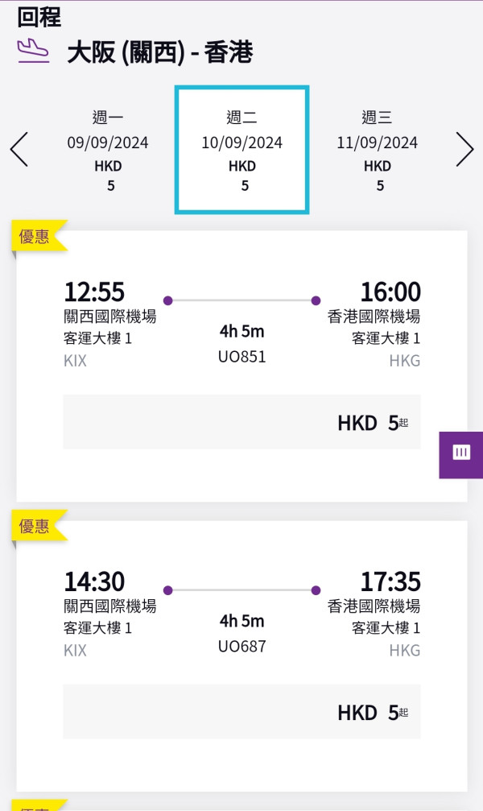Click the right arrow for later dates

pos(465,149)
